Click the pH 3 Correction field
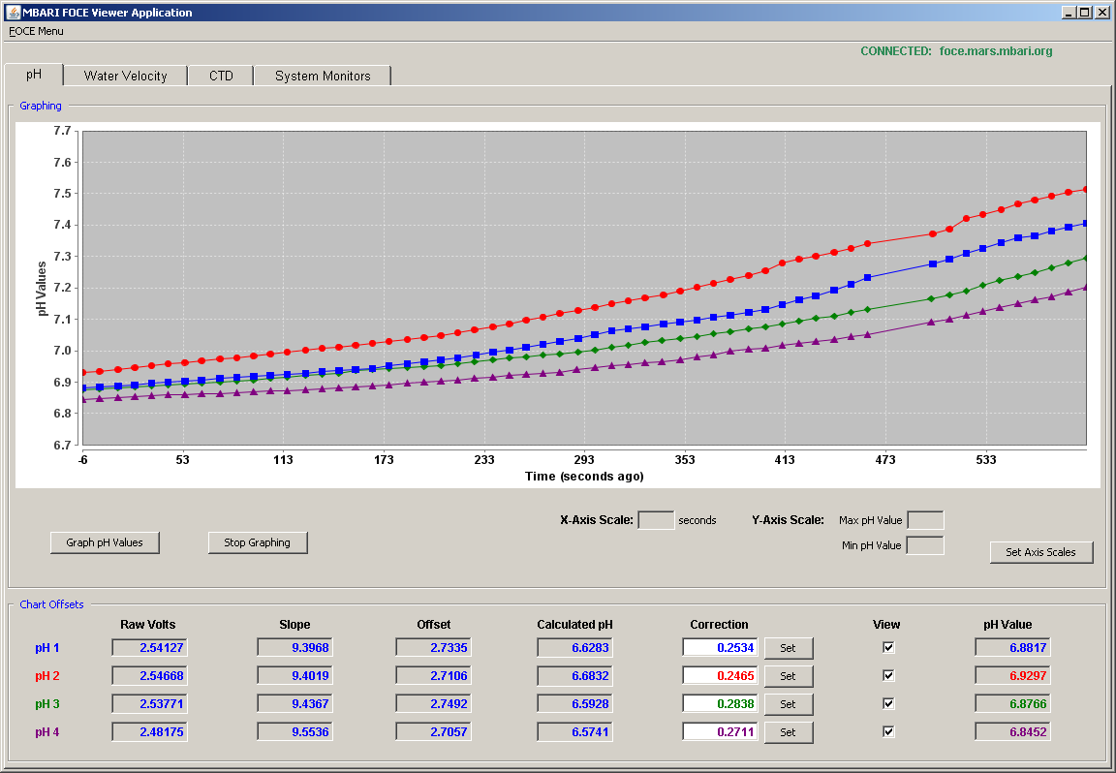Screen dimensions: 1116x773 pos(721,704)
